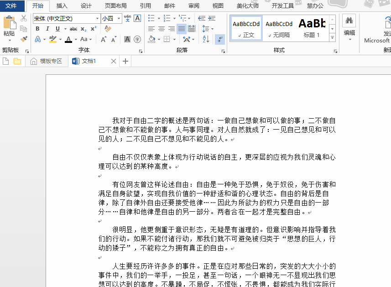Click the Copy icon
Viewport: 391px width, 287px height.
(x=24, y=29)
